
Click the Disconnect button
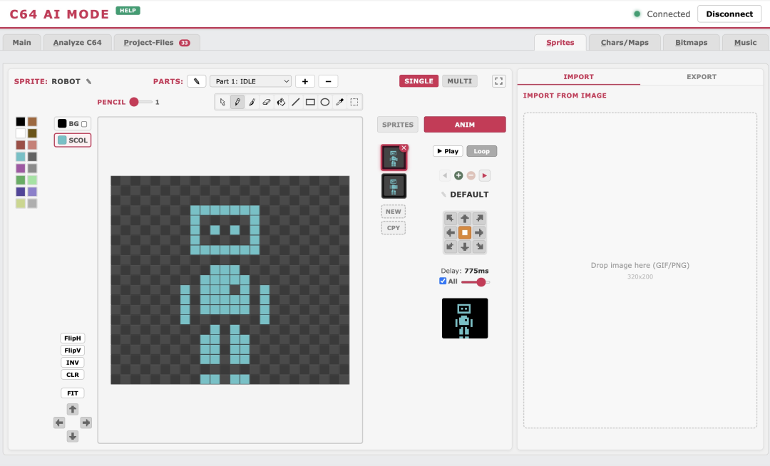coord(729,14)
